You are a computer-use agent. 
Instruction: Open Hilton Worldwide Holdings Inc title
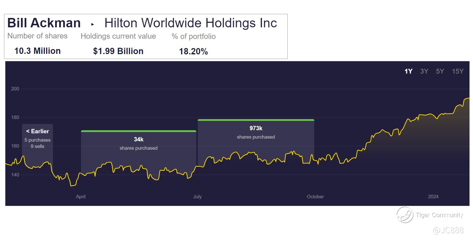(190, 23)
